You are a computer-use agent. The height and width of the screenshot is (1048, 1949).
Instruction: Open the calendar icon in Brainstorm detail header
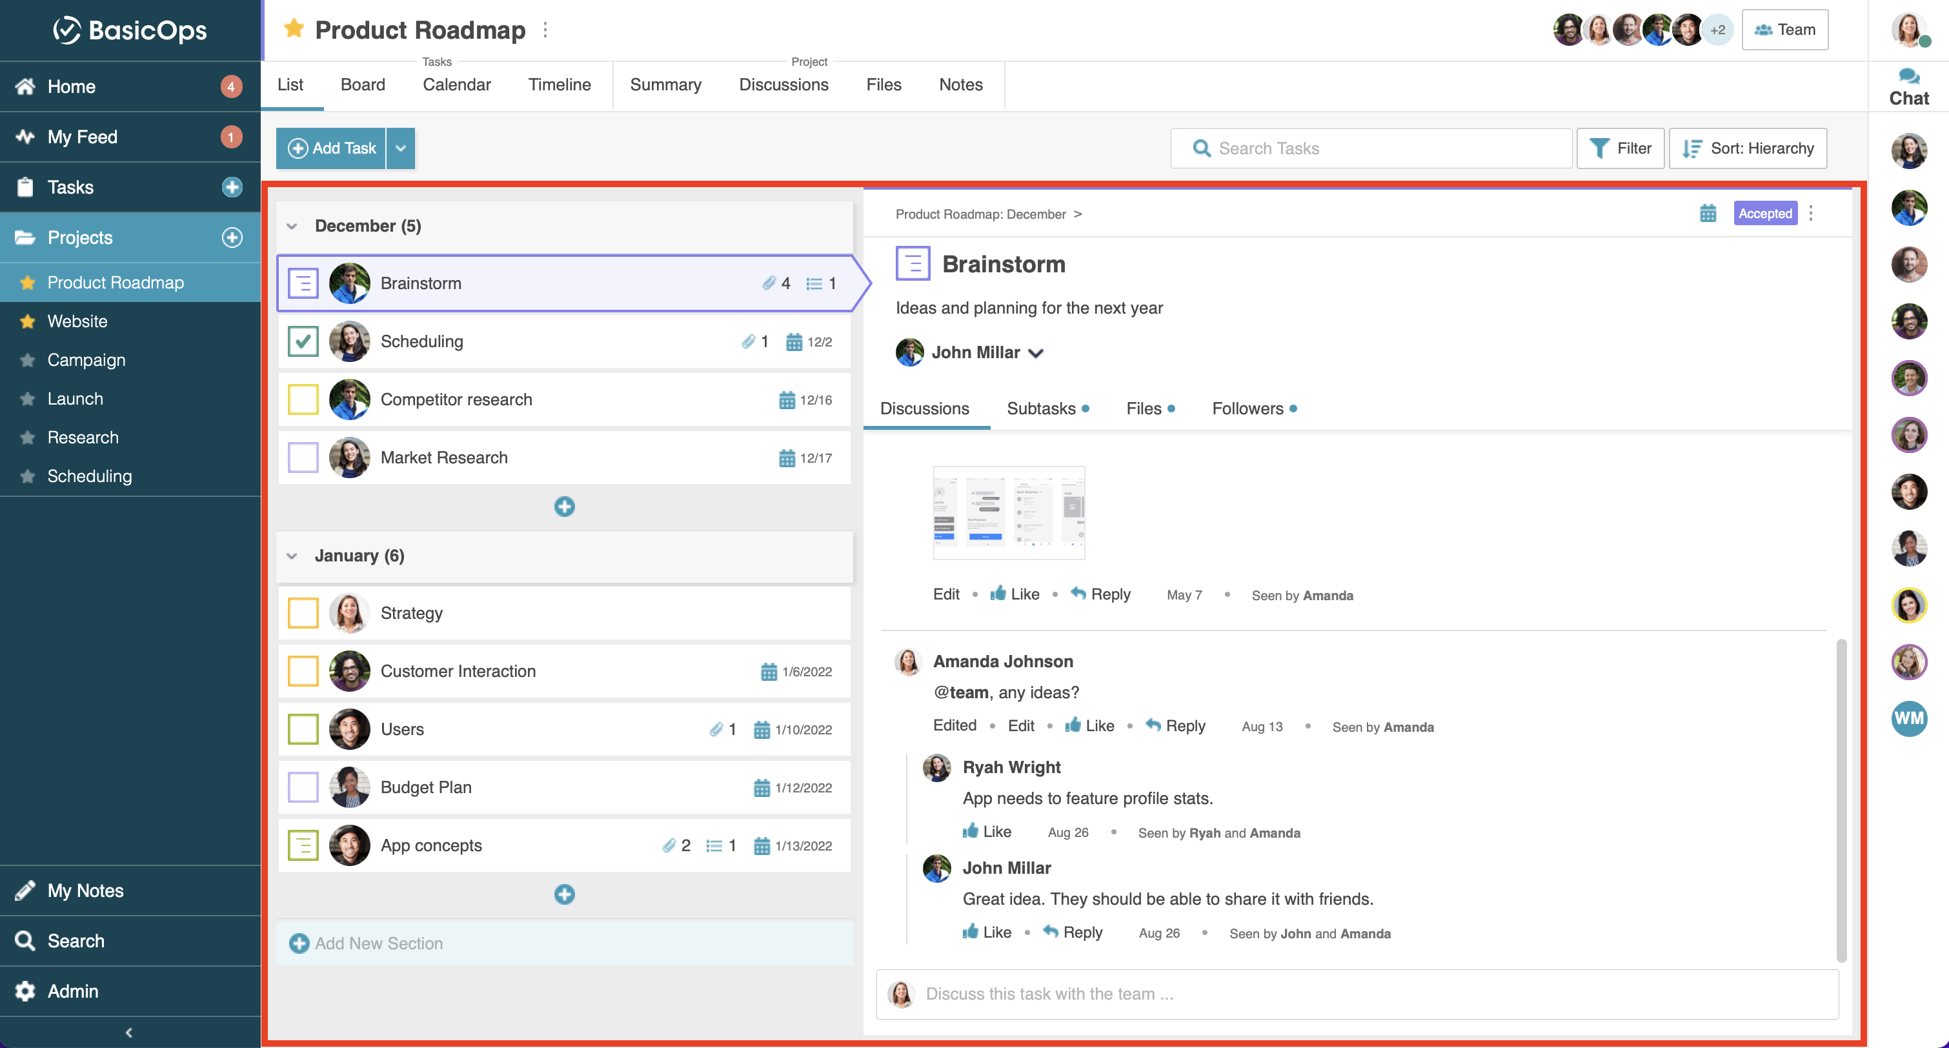pos(1708,214)
